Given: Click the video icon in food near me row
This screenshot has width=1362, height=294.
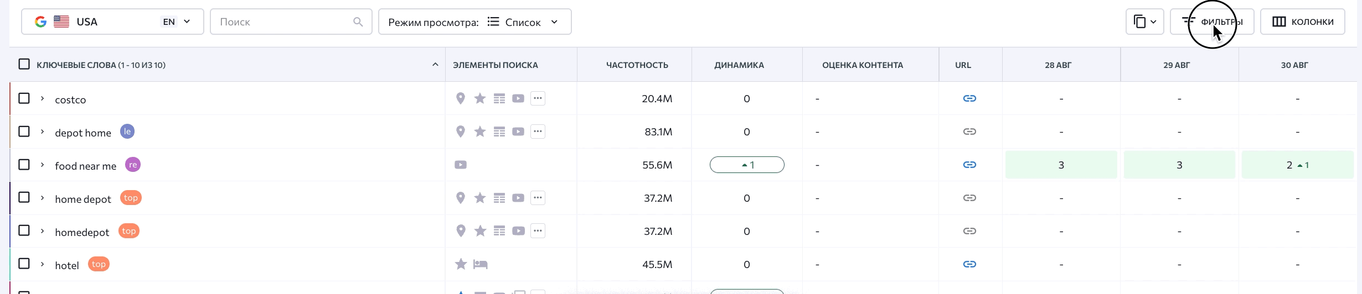Looking at the screenshot, I should 460,165.
